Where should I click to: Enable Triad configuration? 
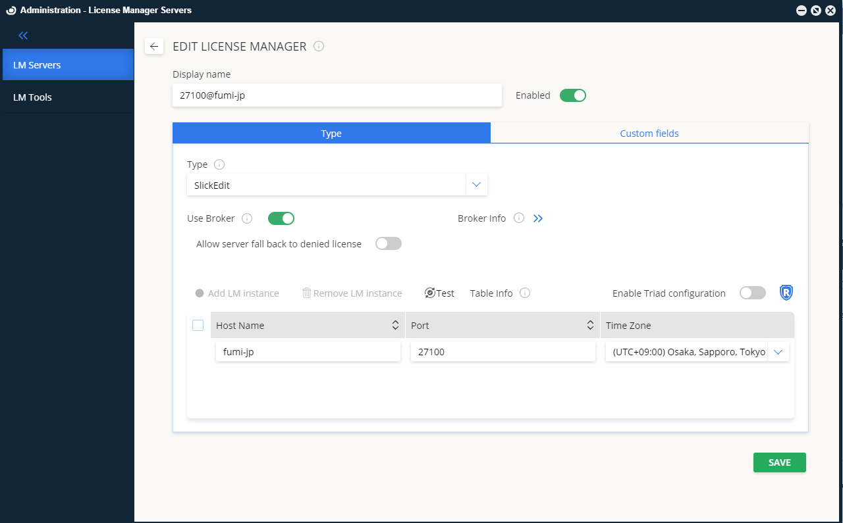pyautogui.click(x=752, y=293)
